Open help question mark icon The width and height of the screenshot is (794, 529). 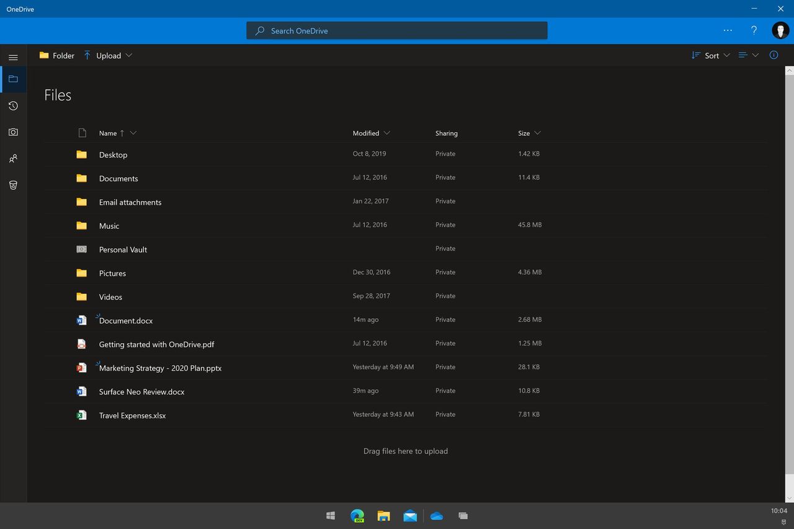tap(754, 30)
